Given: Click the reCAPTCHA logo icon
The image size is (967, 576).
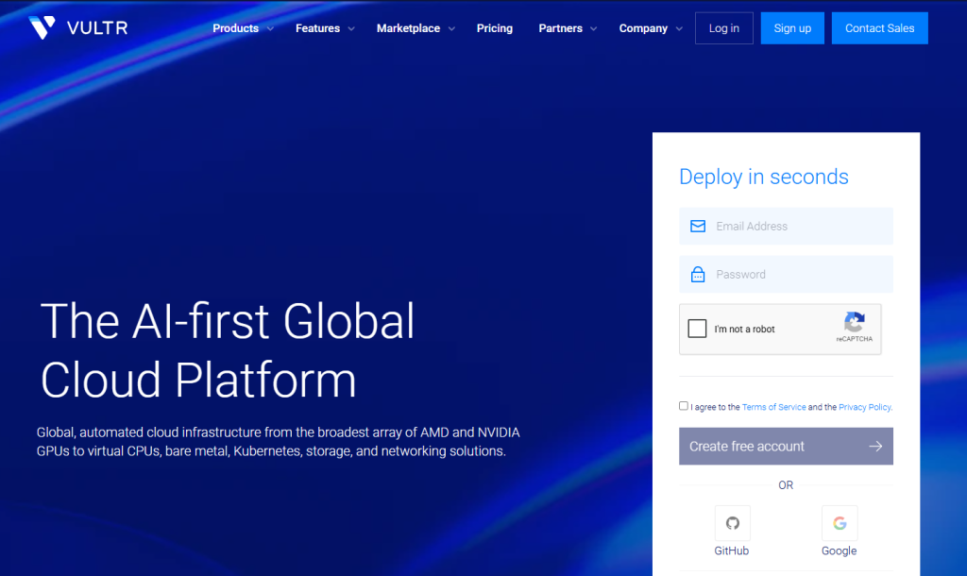Looking at the screenshot, I should pos(854,322).
